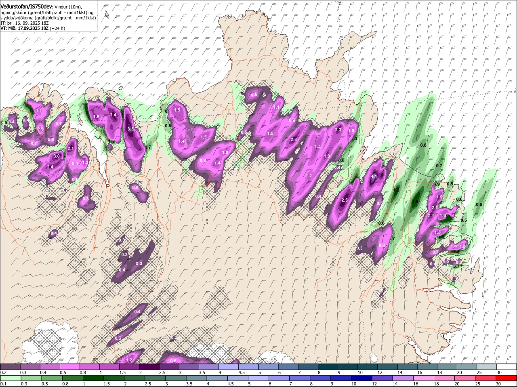This screenshot has width=517, height=387.
Task: Click the 'VT: Mið. 17.09.2025 18Z (+24 h)' line
Action: tap(33, 28)
